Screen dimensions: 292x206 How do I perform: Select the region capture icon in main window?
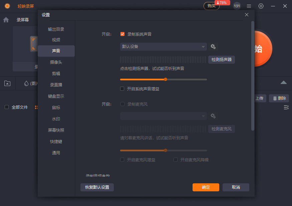[x=34, y=44]
